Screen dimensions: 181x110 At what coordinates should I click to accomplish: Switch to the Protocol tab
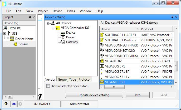click(84, 79)
